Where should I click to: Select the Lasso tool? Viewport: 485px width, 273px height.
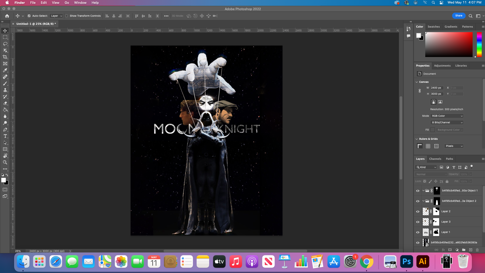click(x=5, y=44)
